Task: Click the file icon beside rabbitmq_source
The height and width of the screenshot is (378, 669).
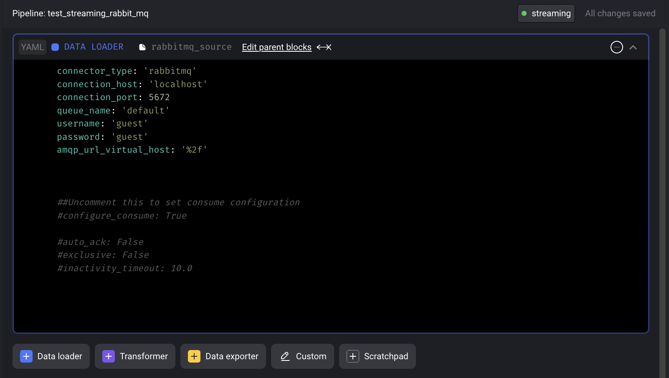Action: tap(142, 47)
